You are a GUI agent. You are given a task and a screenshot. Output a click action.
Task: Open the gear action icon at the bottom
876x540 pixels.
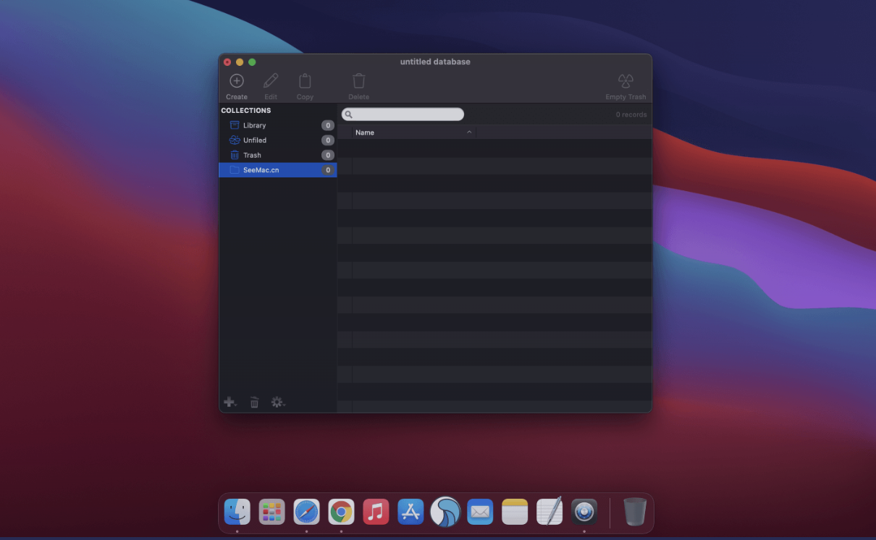click(277, 402)
